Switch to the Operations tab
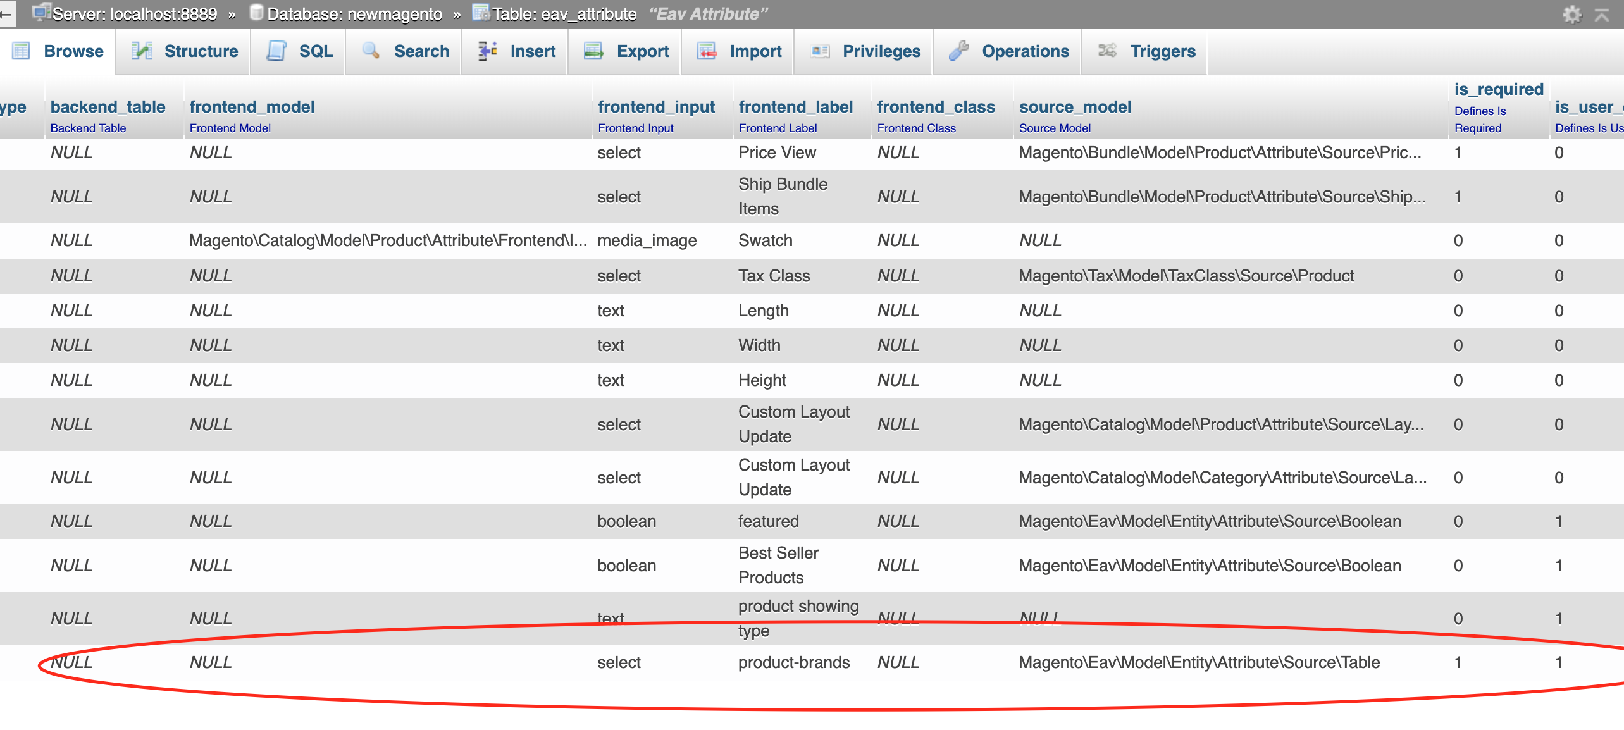The image size is (1624, 730). (x=1017, y=51)
